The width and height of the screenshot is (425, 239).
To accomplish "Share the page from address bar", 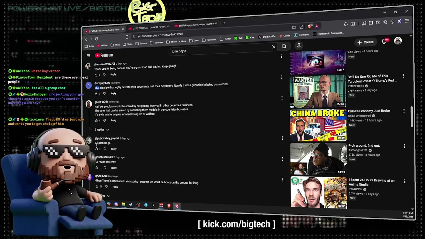I will (x=301, y=27).
